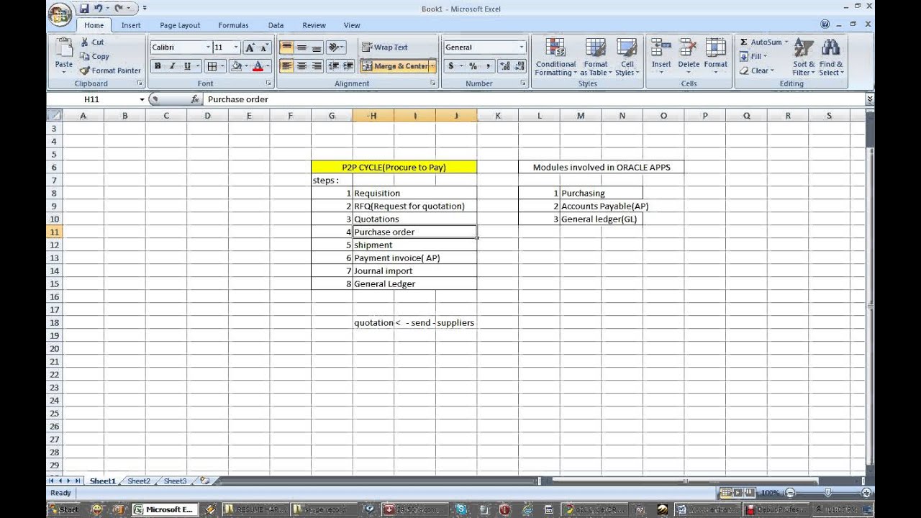921x518 pixels.
Task: Select cell containing 'General Ledger'
Action: (x=414, y=283)
